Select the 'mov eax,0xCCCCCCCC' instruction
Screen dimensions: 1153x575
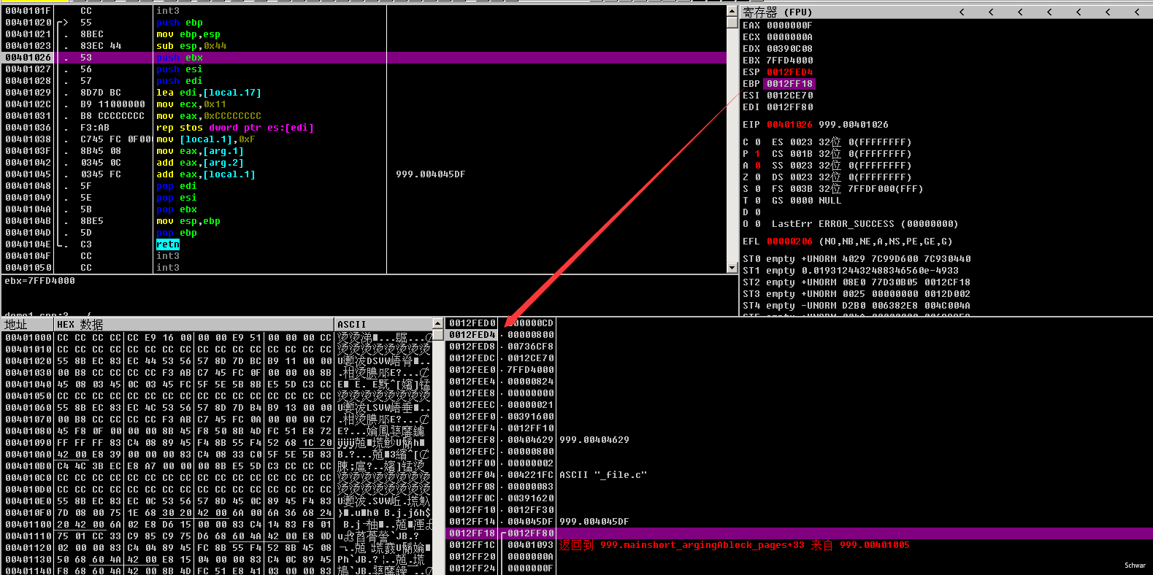pos(209,116)
